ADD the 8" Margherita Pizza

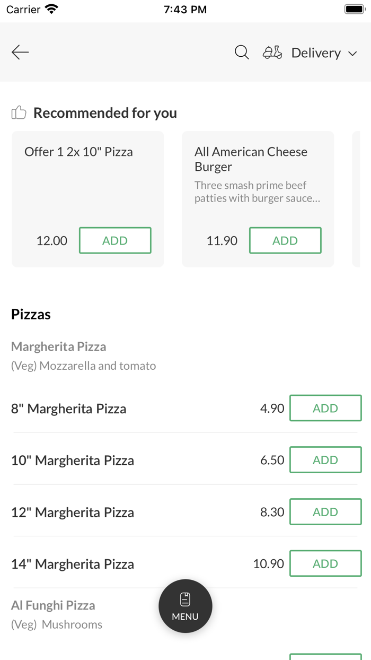pyautogui.click(x=325, y=408)
